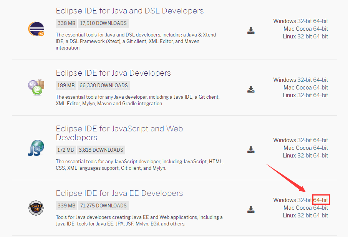Open the Eclipse IDE for Java EE Developers title
The height and width of the screenshot is (237, 348).
point(119,193)
